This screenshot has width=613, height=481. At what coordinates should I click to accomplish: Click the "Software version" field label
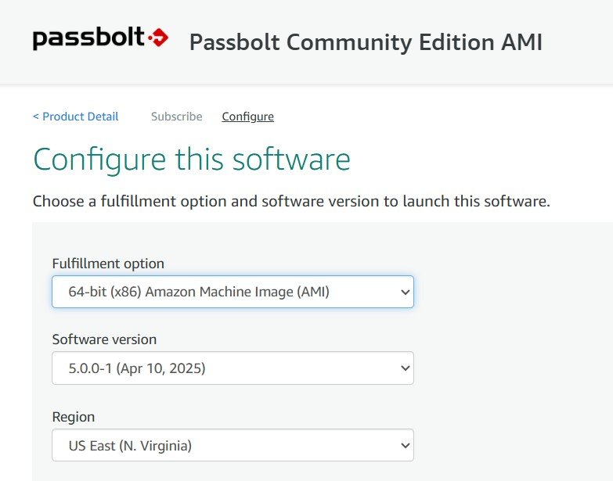pyautogui.click(x=104, y=339)
